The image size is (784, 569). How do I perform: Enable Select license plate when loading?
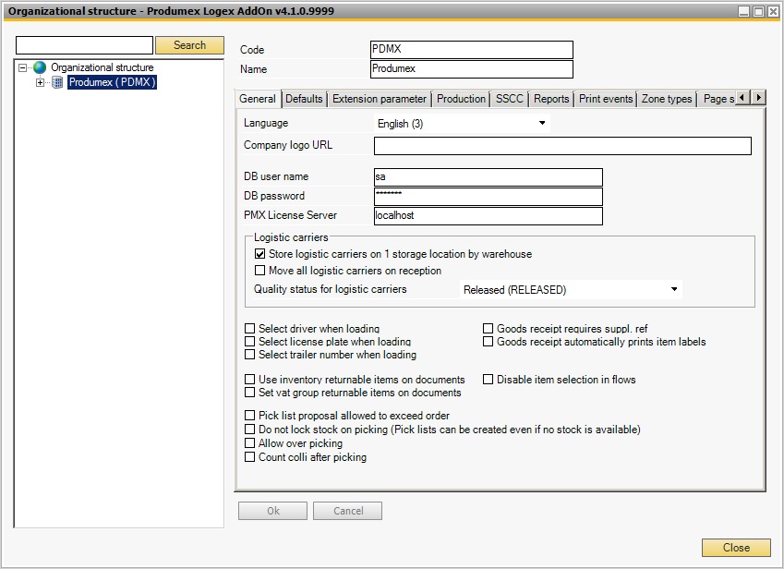(x=250, y=342)
